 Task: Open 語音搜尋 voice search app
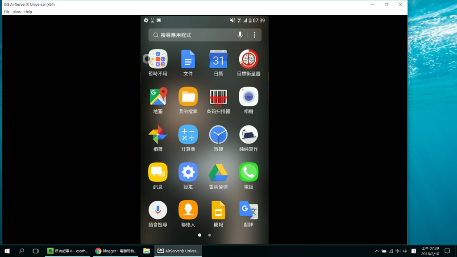pyautogui.click(x=158, y=210)
